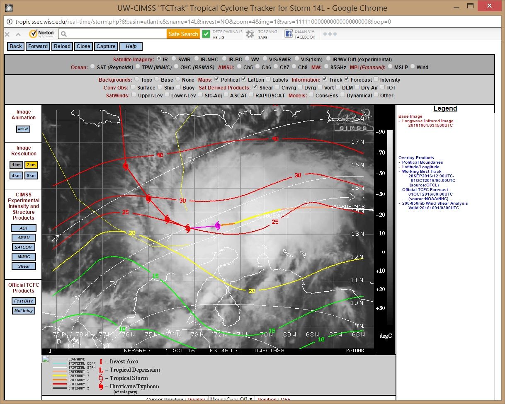Image resolution: width=505 pixels, height=404 pixels.
Task: Click the broken legend image icon
Action: (x=46, y=359)
